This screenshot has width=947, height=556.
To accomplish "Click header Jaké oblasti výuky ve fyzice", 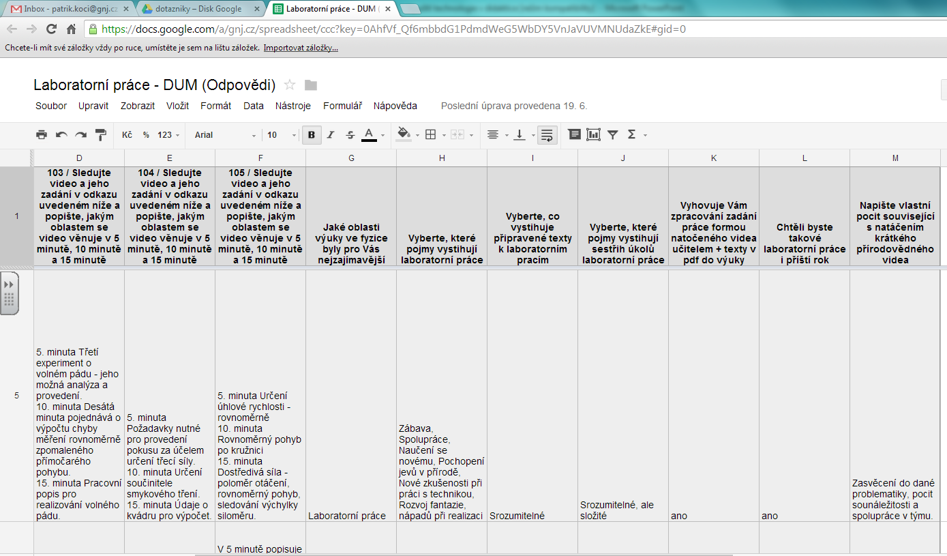I will tap(351, 216).
